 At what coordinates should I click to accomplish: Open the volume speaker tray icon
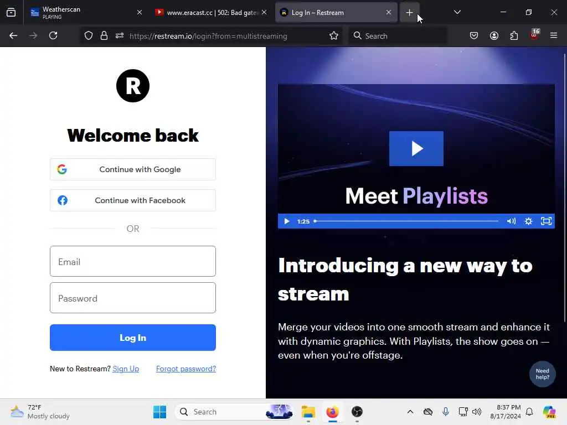[x=477, y=412]
